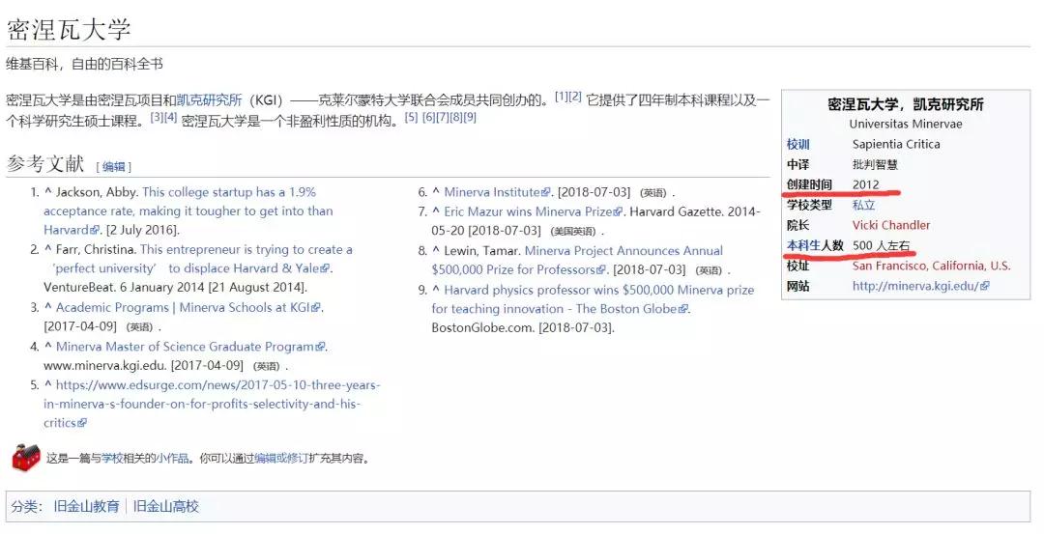Click the founding year 2012 value
1044x534 pixels.
(x=865, y=184)
